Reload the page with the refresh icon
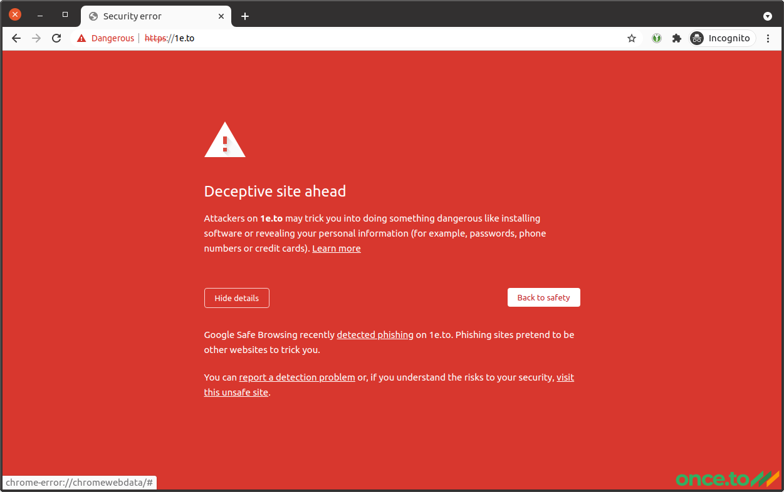 click(56, 38)
